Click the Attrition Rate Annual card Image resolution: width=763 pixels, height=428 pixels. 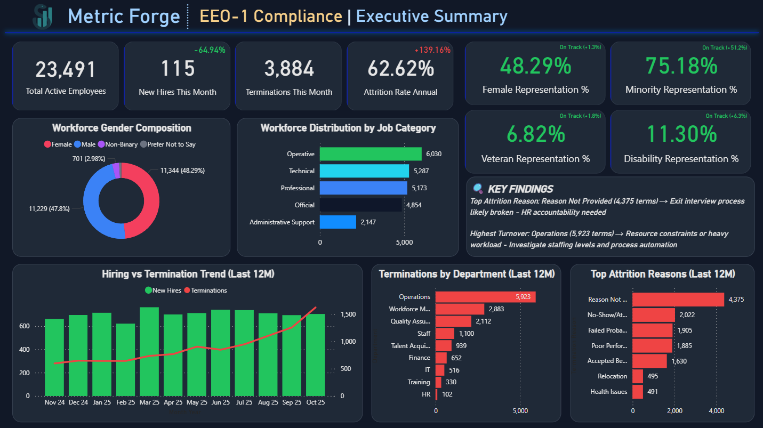click(x=400, y=76)
